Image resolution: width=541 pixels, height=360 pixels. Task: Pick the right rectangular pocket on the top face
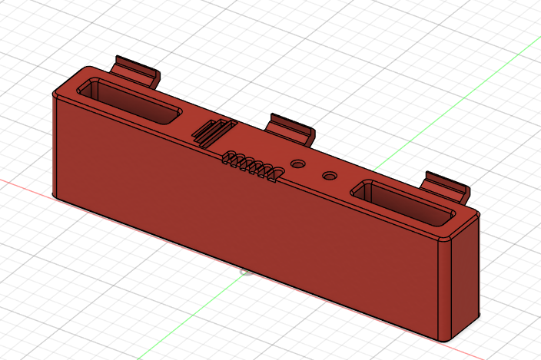[403, 203]
